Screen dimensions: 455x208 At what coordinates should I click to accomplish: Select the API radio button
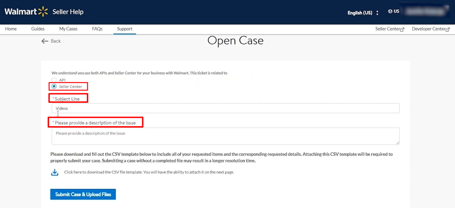click(x=54, y=80)
